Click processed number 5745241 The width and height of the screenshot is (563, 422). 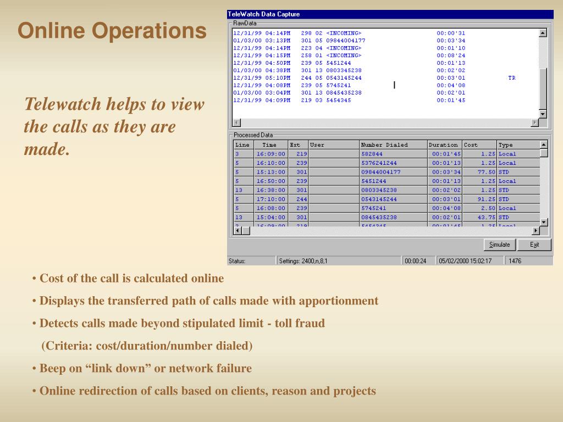click(394, 208)
